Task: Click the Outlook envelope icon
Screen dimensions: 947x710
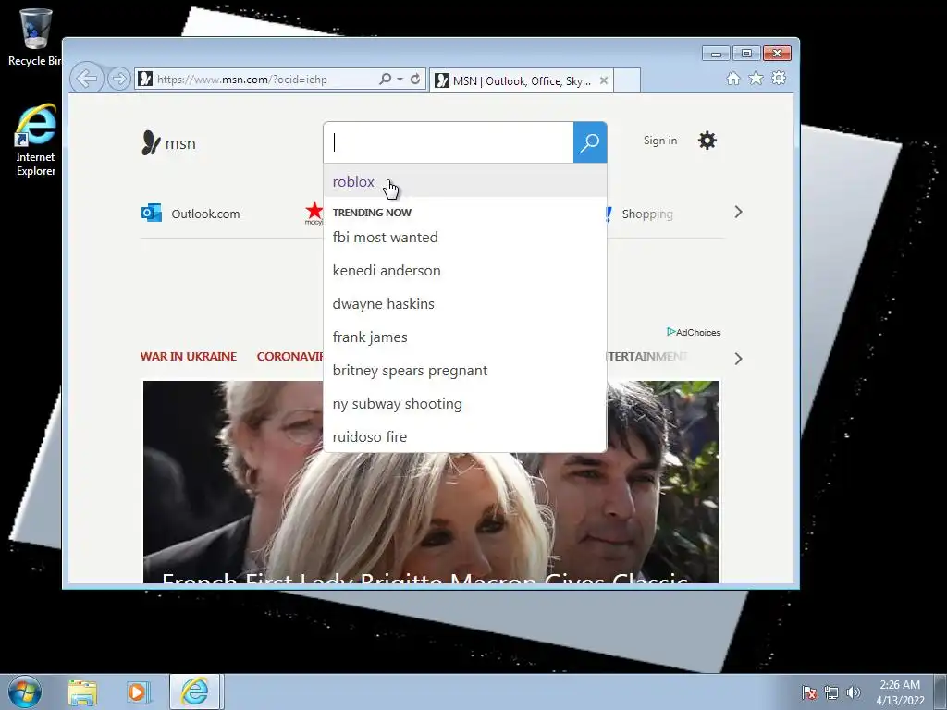Action: pos(152,214)
